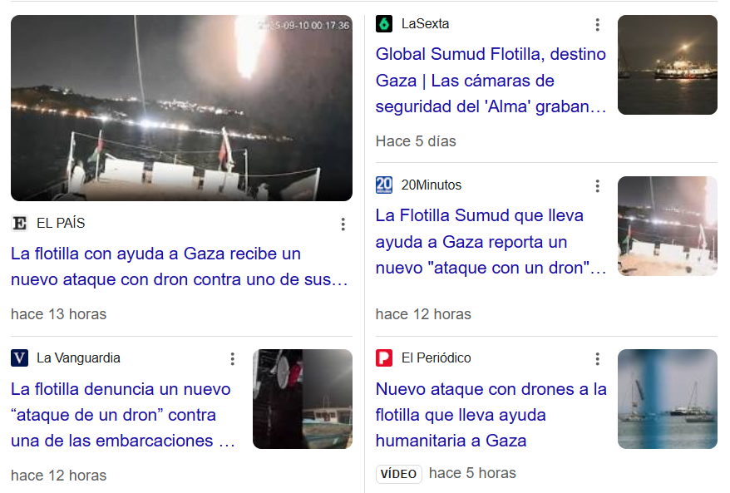Viewport: 730px width, 493px height.
Task: Open the El Periódico article options menu
Action: 597,359
